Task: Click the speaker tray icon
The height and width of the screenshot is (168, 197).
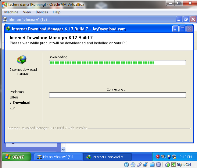Action: [163, 157]
